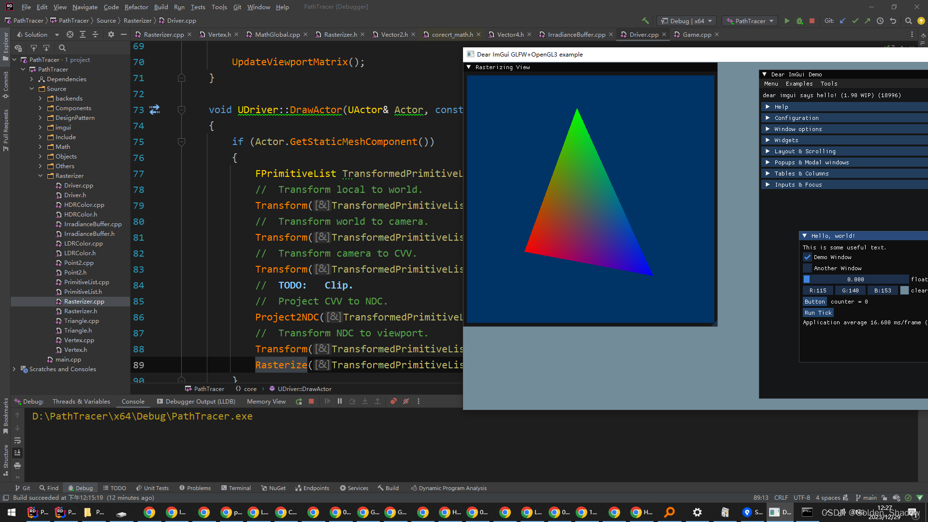Viewport: 928px width, 522px height.
Task: Open Terminal tool window button
Action: [236, 488]
